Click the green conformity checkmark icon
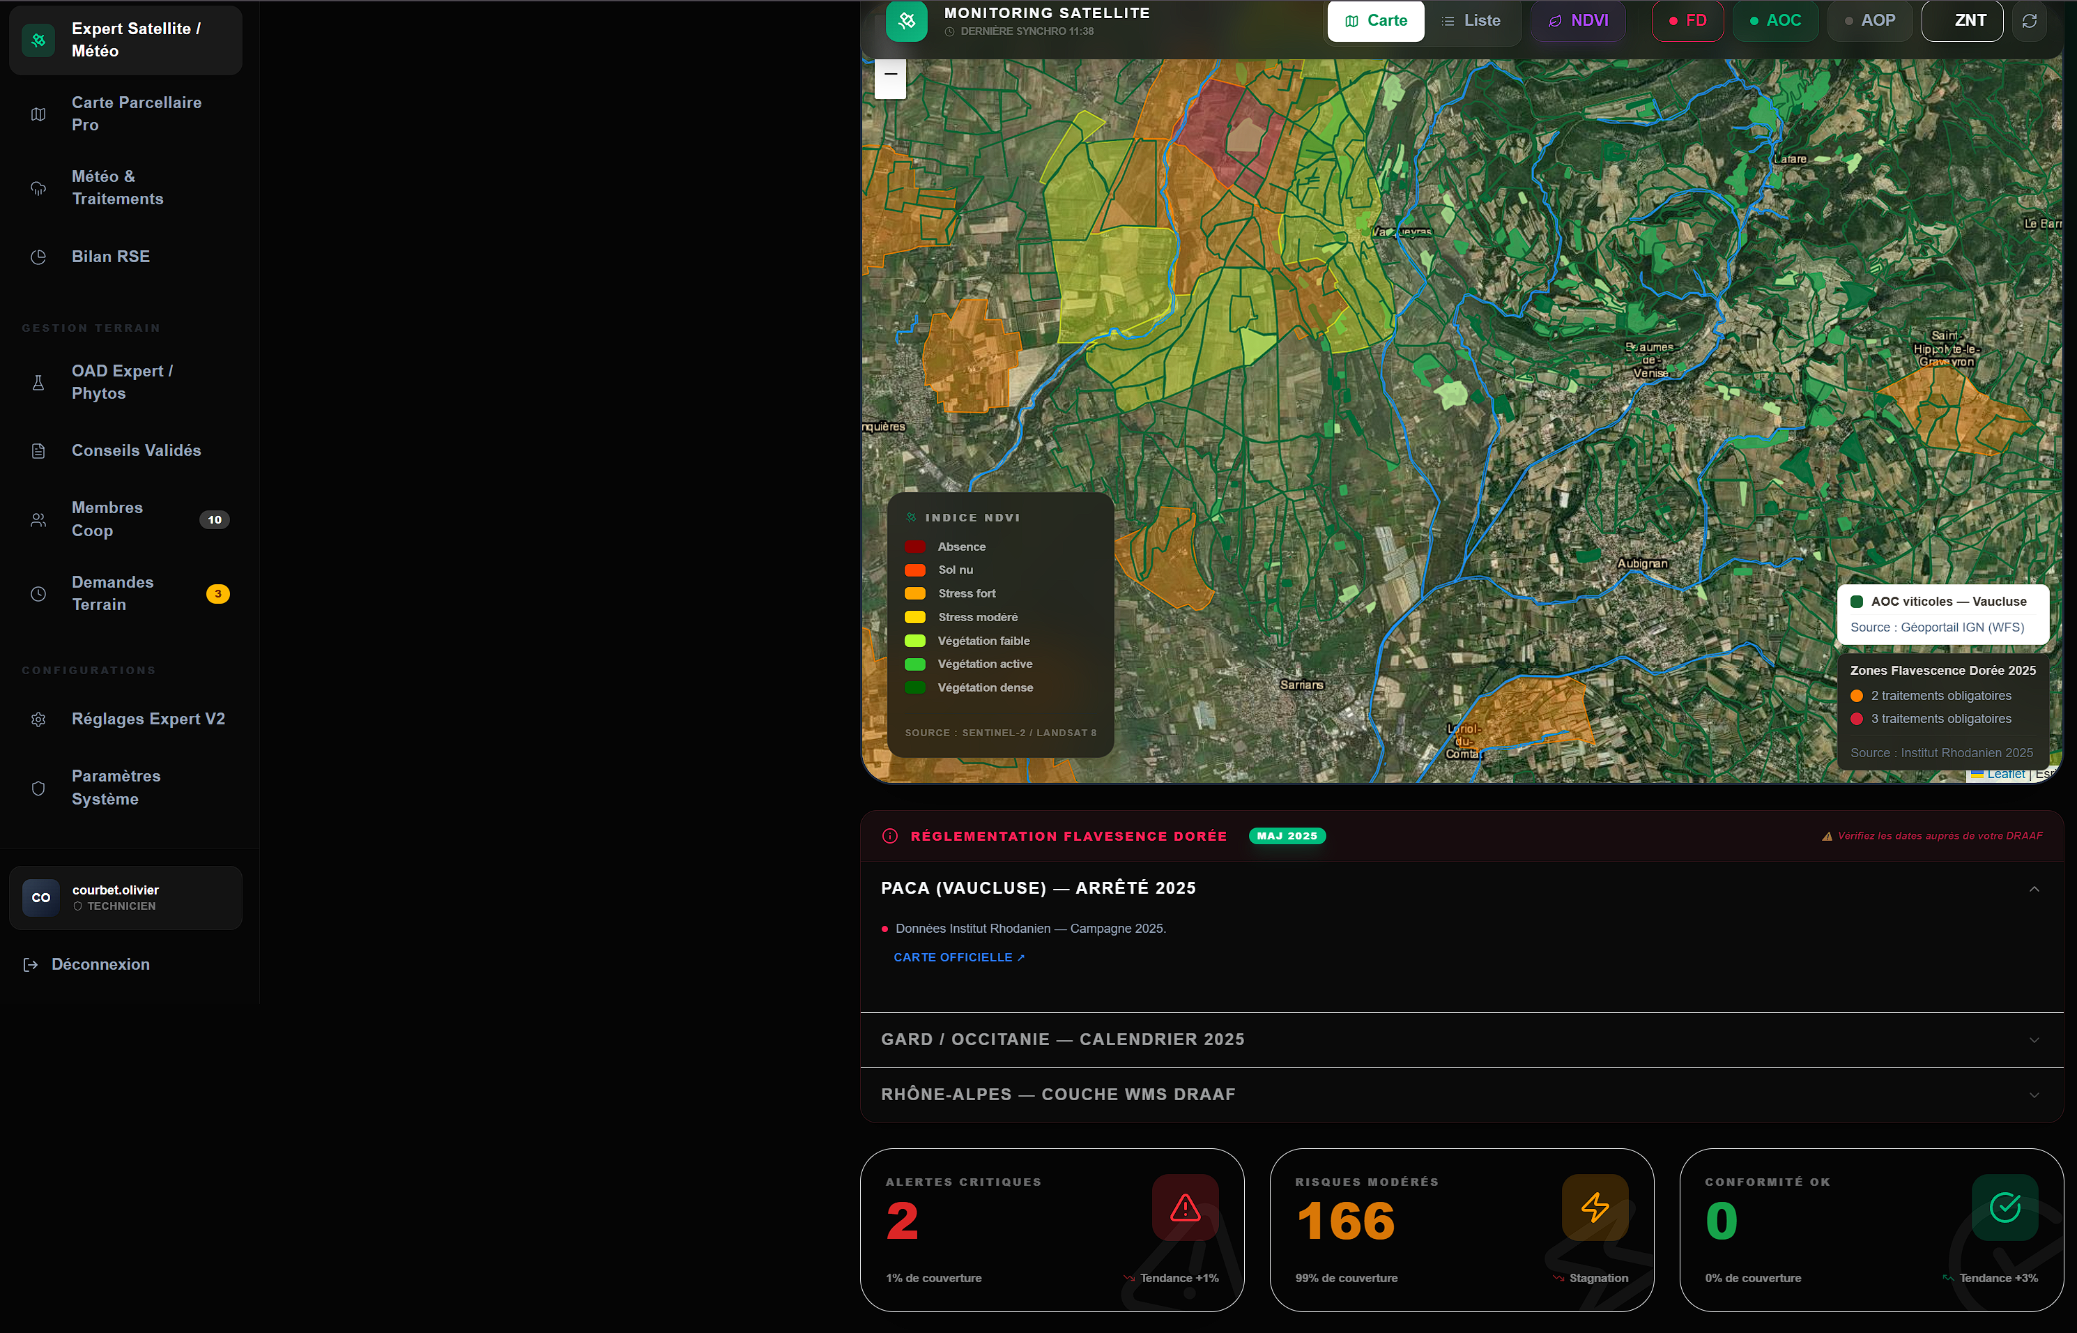The width and height of the screenshot is (2077, 1333). coord(2005,1208)
